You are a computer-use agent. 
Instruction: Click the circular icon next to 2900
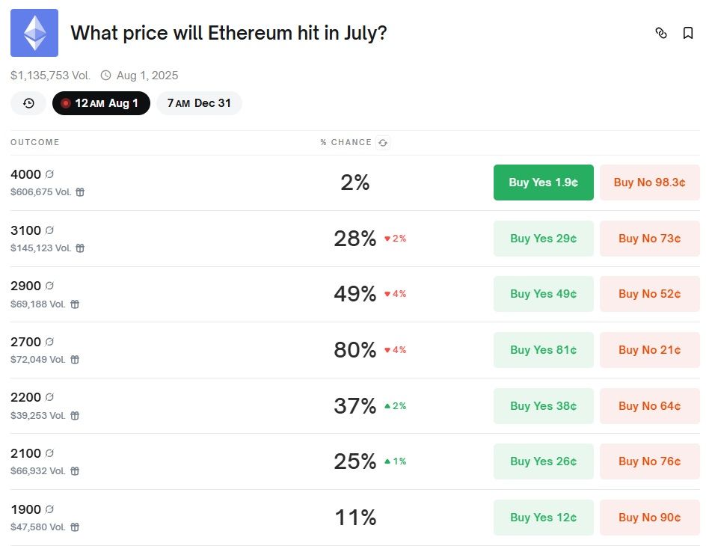(x=50, y=286)
